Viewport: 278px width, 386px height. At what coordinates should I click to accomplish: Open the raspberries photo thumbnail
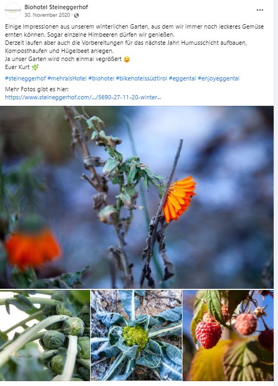(x=228, y=335)
